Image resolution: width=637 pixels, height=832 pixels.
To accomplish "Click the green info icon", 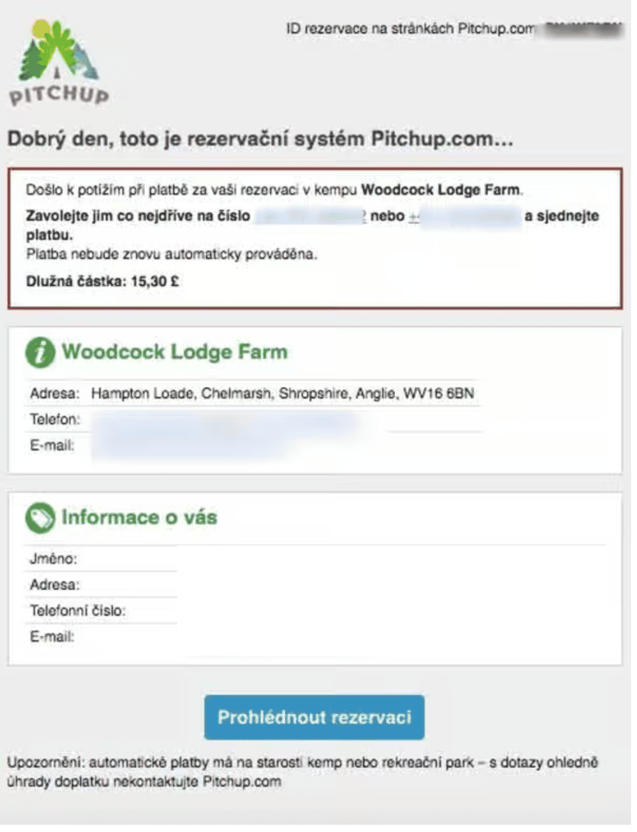I will 40,352.
